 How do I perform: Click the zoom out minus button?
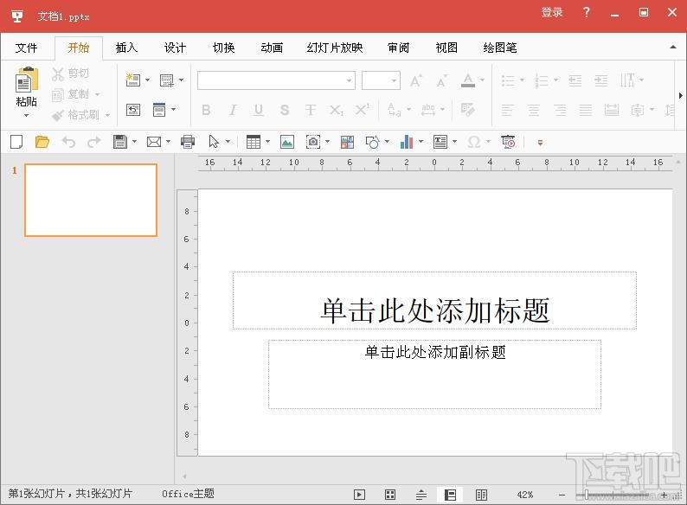pos(562,495)
